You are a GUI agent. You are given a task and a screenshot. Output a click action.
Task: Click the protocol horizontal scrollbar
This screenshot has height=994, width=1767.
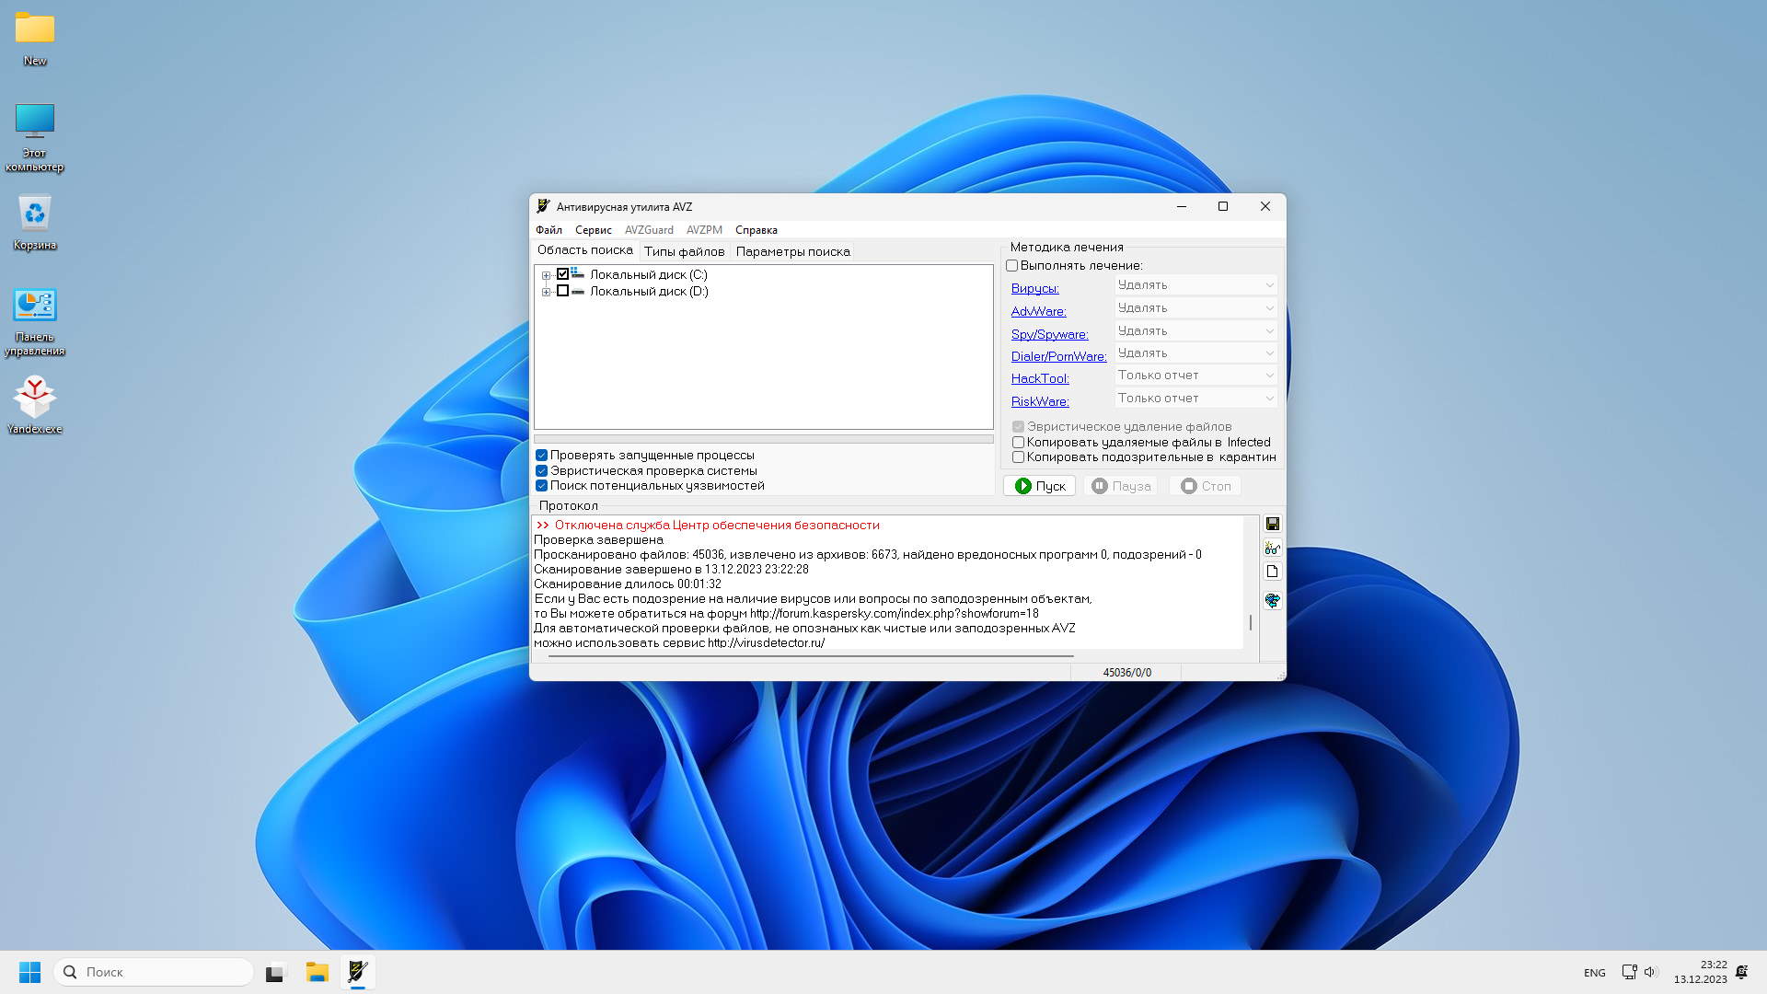(810, 656)
